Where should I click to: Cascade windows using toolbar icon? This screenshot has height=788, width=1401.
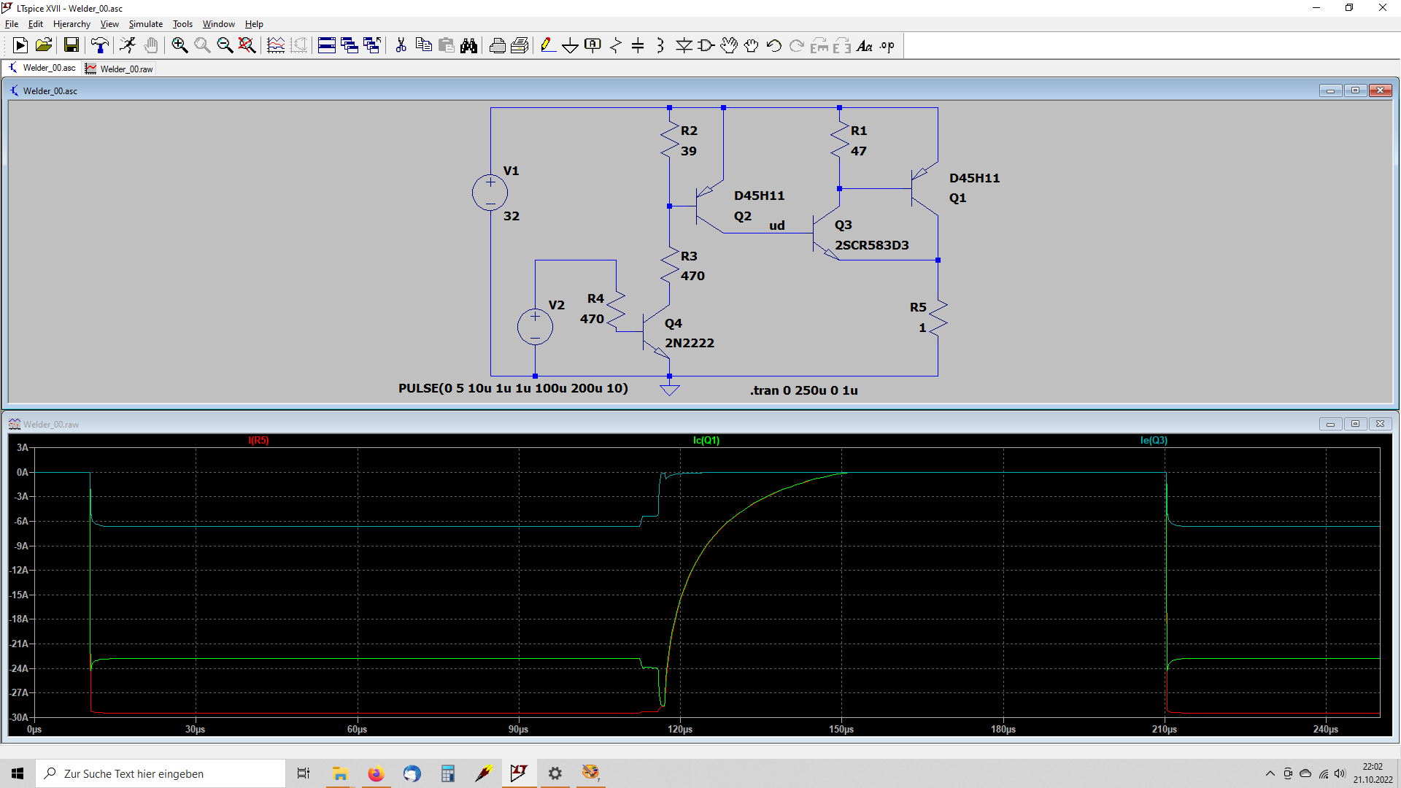(x=350, y=46)
